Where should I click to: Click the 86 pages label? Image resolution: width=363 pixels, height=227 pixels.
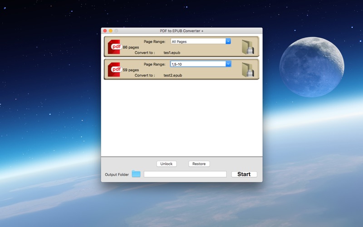click(131, 47)
